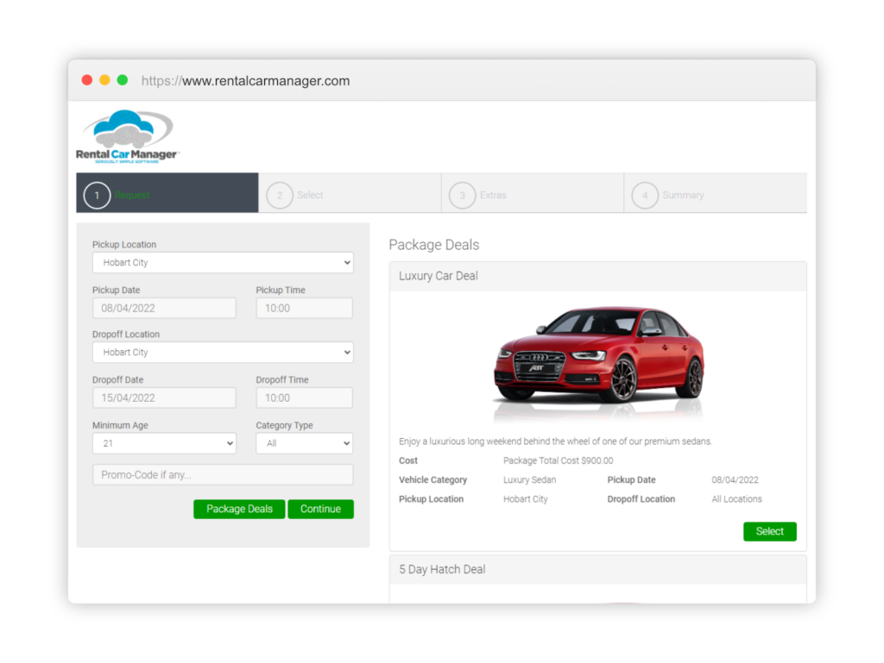Go to the Extras step tab
This screenshot has height=663, width=884.
coord(533,193)
